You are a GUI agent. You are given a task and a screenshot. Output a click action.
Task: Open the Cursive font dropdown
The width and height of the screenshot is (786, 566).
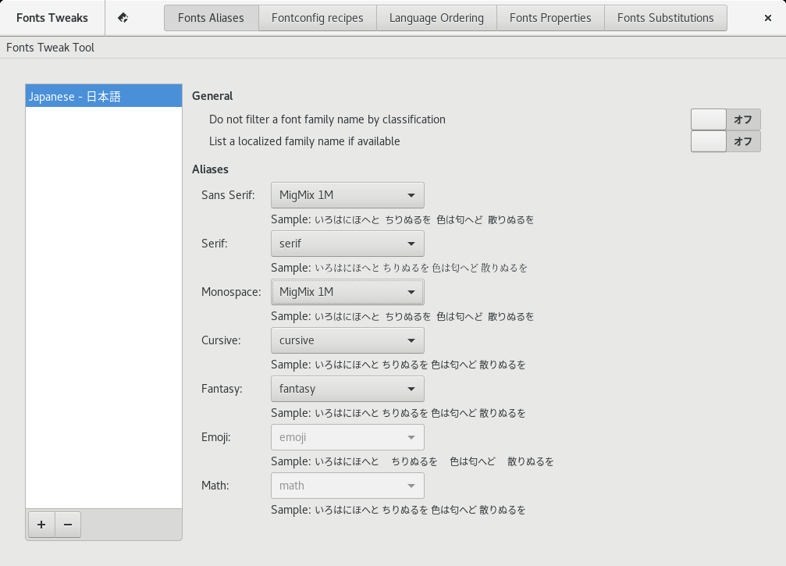(347, 340)
